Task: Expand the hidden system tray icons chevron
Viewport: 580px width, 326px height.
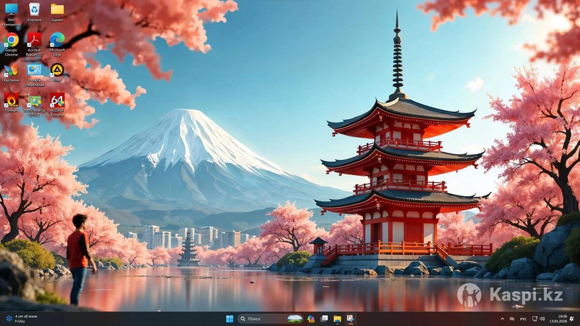Action: coord(502,319)
